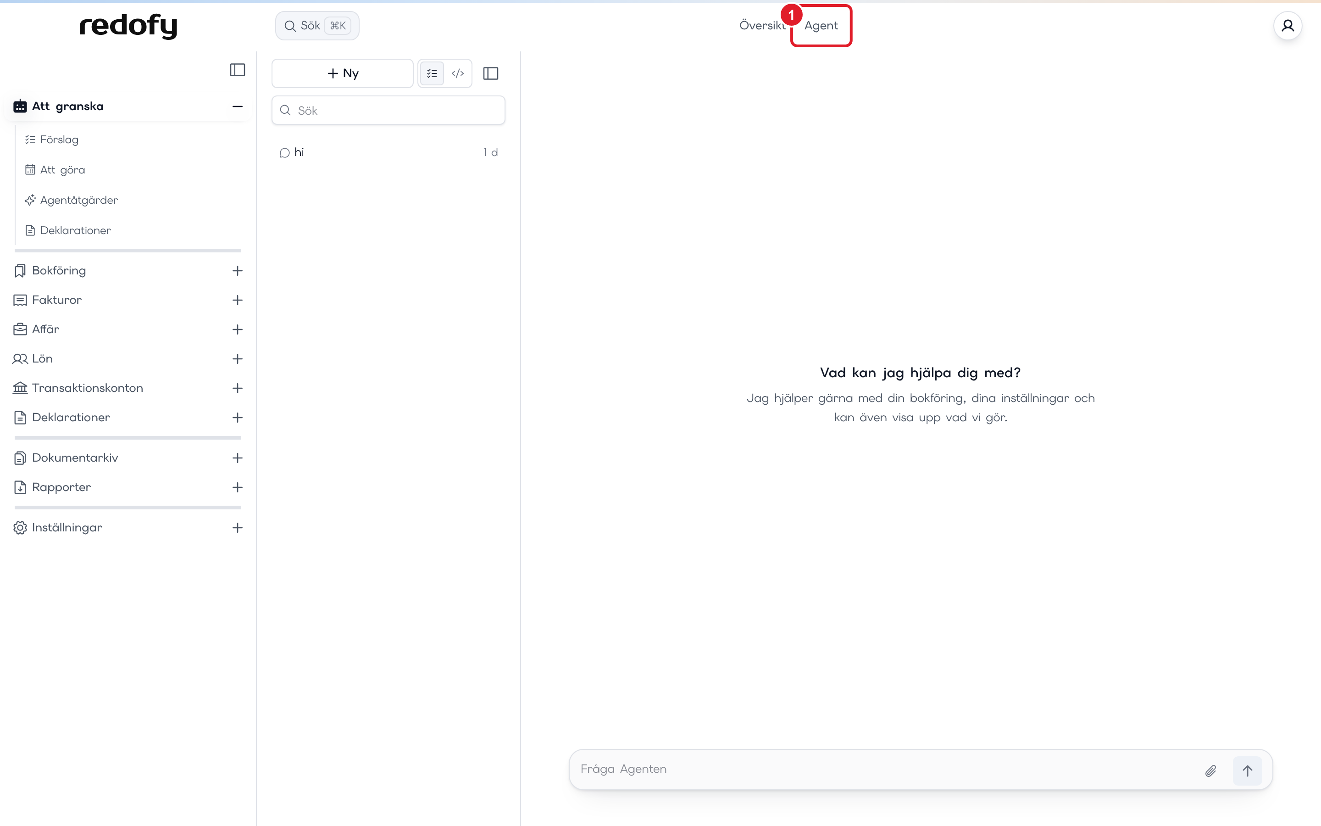Open the user profile icon
Viewport: 1321px width, 826px height.
point(1288,26)
